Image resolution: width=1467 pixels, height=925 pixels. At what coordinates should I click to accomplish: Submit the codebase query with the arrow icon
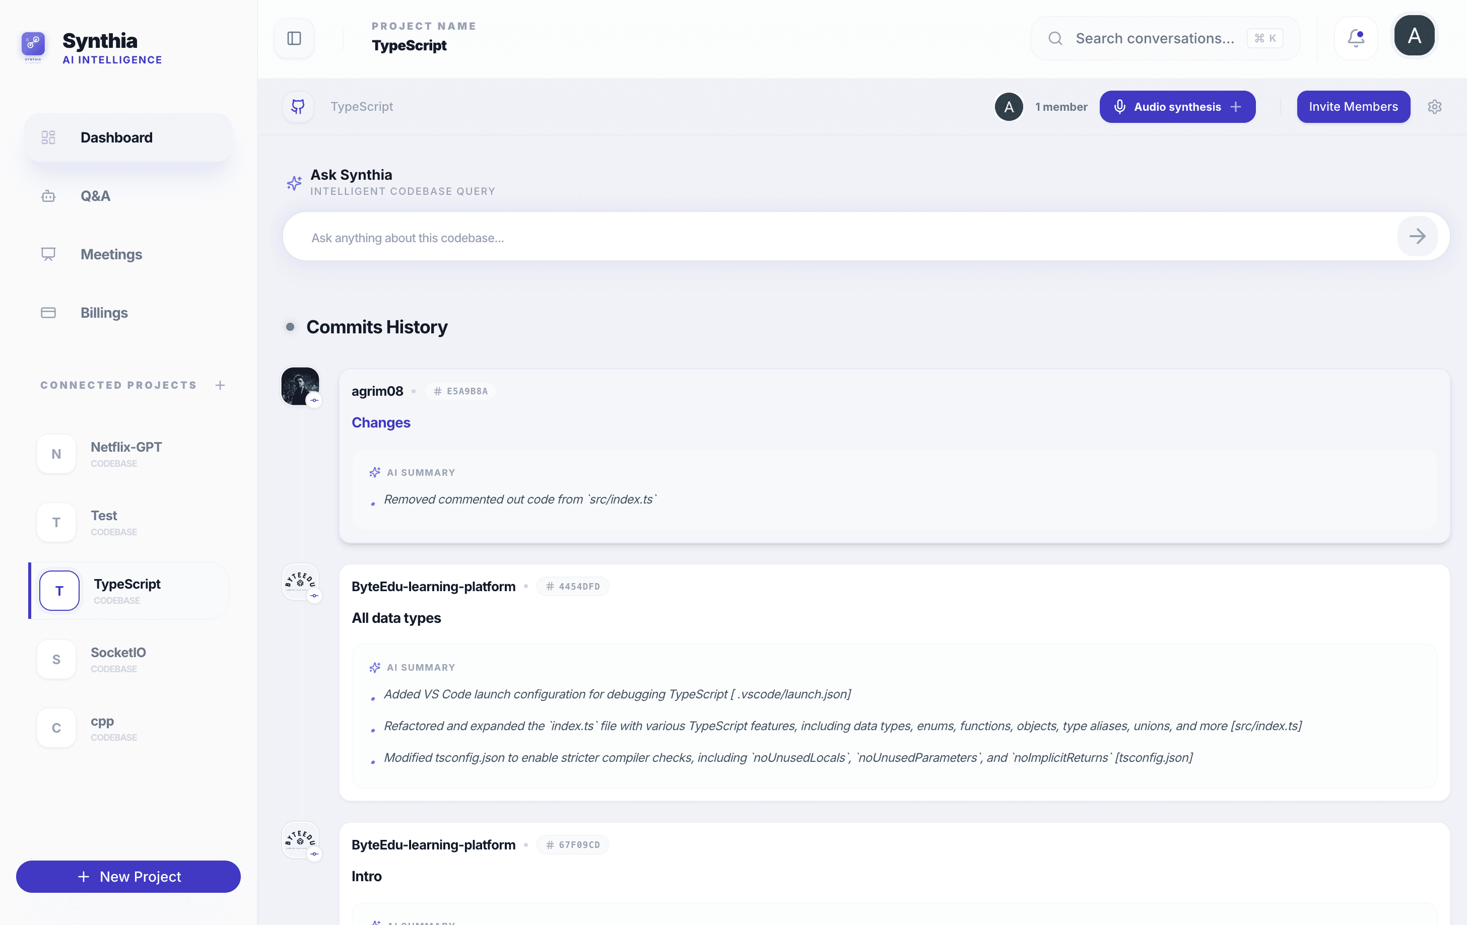(1418, 236)
